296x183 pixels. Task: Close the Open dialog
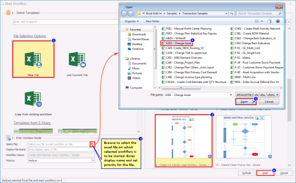[x=279, y=7]
